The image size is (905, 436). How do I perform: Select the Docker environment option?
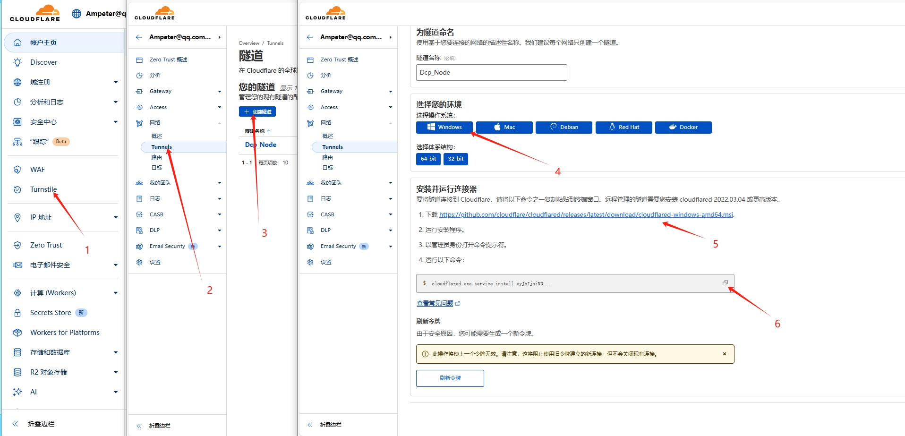(x=683, y=128)
